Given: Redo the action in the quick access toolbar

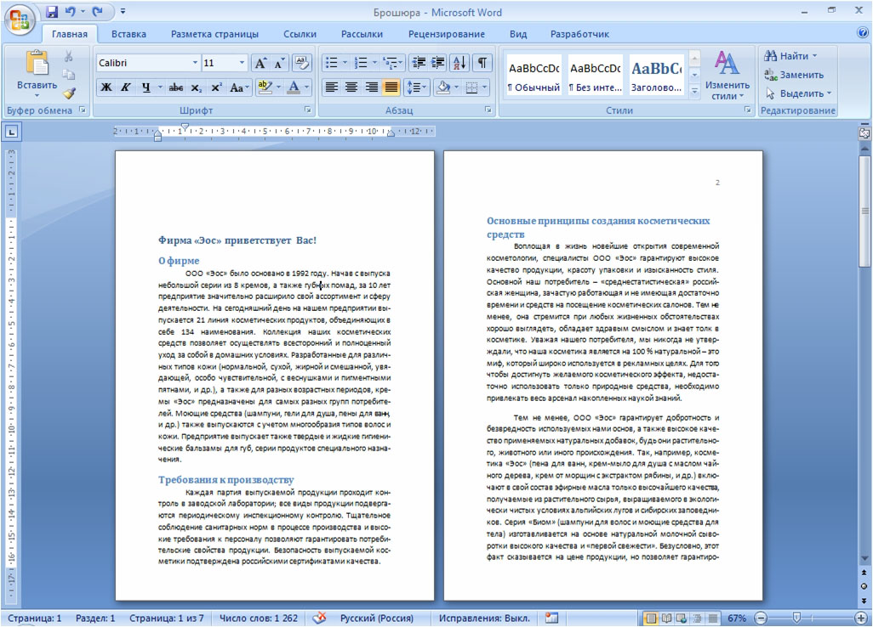Looking at the screenshot, I should 98,12.
